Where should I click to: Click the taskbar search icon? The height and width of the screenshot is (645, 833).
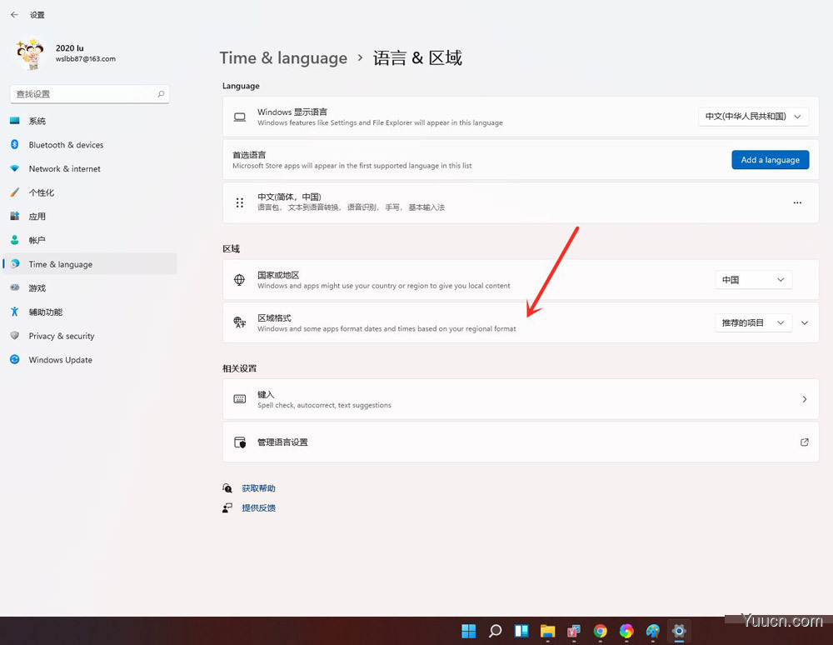(495, 631)
